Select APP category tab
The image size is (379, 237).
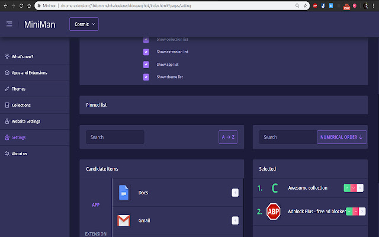click(x=96, y=205)
